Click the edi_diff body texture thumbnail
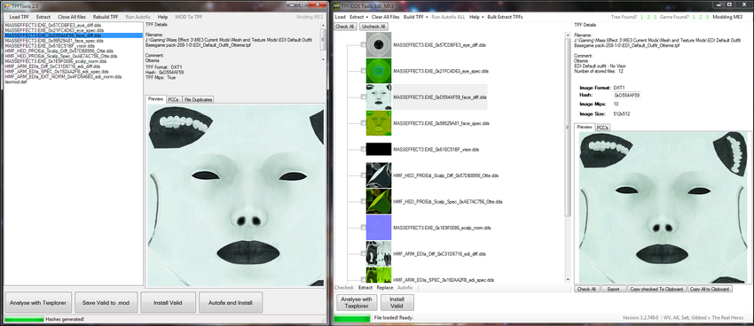 tap(379, 253)
